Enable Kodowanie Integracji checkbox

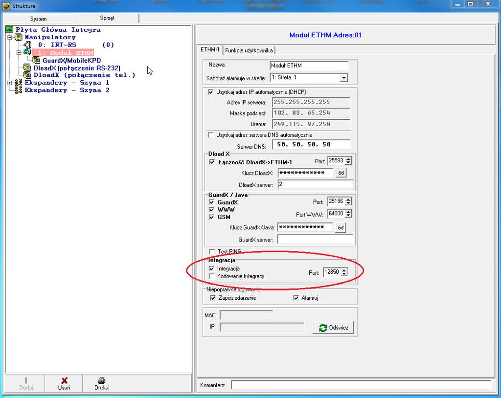click(211, 276)
